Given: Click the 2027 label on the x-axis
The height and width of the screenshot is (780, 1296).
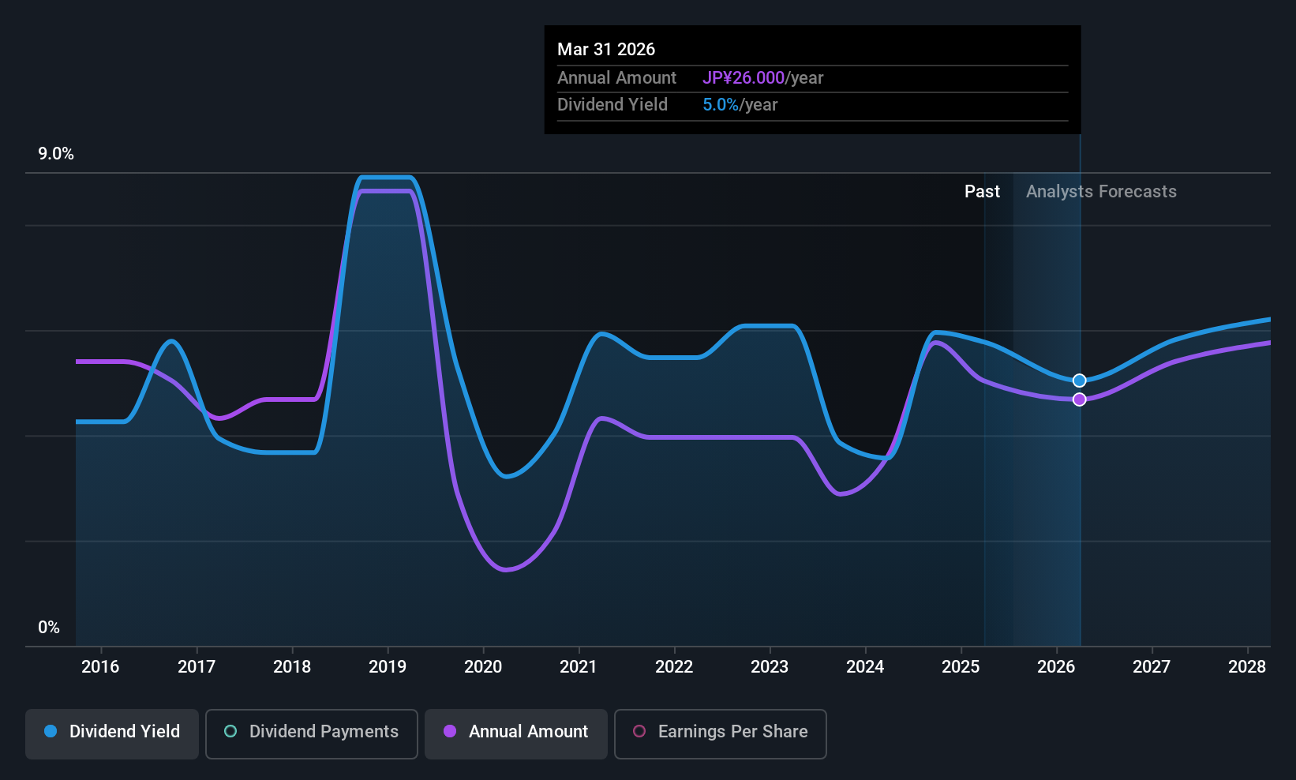Looking at the screenshot, I should pyautogui.click(x=1152, y=667).
